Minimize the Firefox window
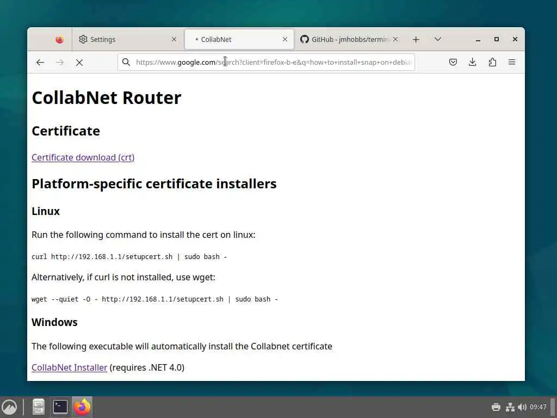 [478, 39]
